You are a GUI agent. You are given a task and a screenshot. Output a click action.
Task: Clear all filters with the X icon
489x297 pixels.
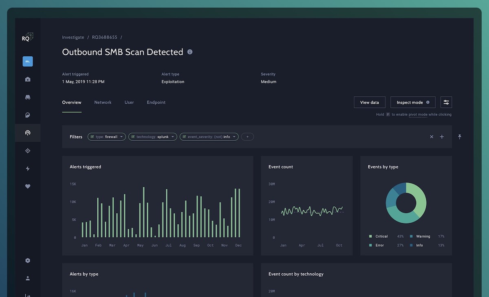click(432, 137)
